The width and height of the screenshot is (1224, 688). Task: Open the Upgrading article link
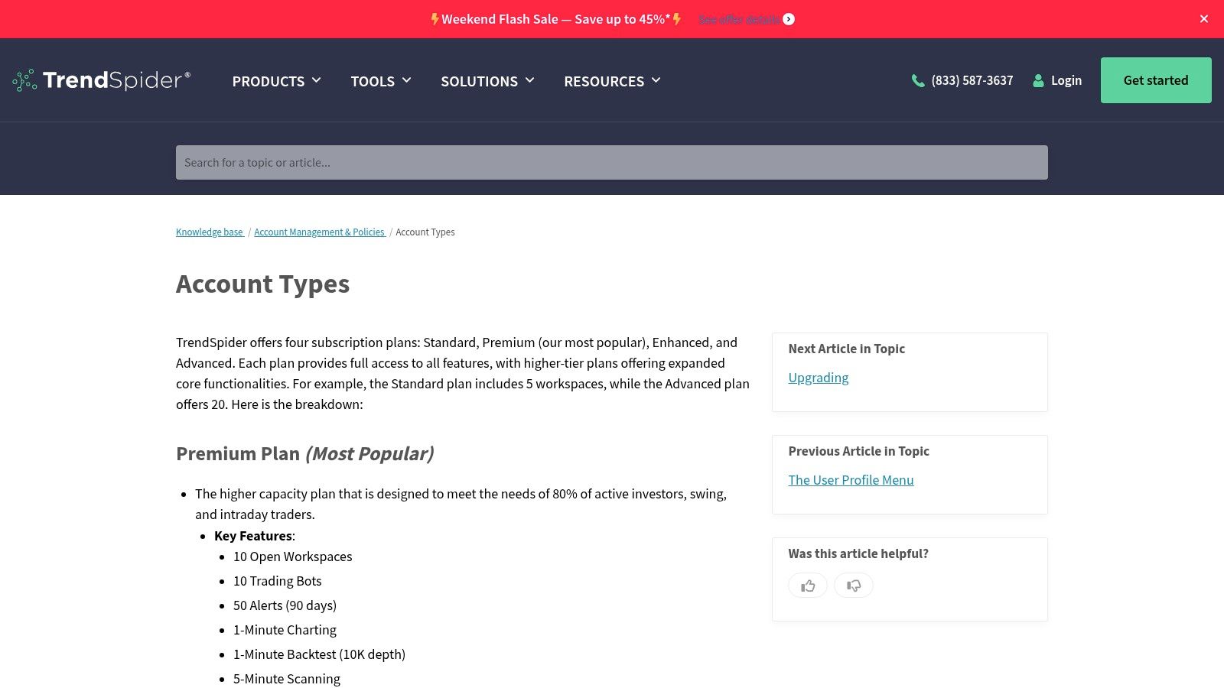(x=819, y=378)
